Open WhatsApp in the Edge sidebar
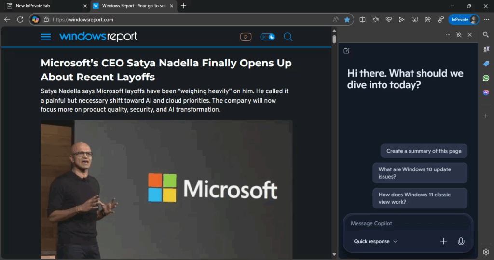The width and height of the screenshot is (494, 260). tap(486, 78)
